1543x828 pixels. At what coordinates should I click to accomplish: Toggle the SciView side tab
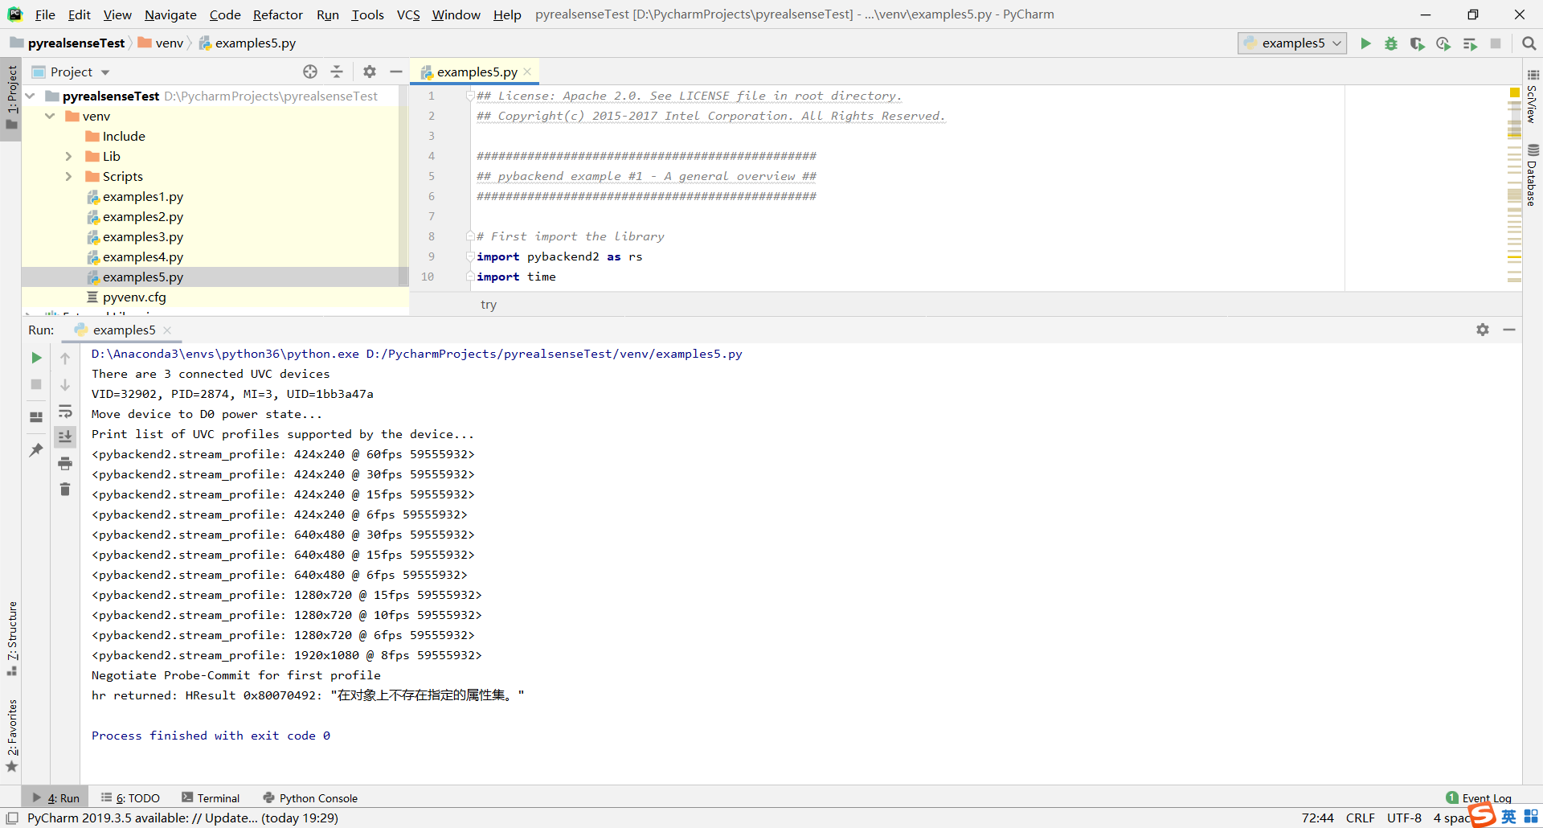click(x=1533, y=96)
